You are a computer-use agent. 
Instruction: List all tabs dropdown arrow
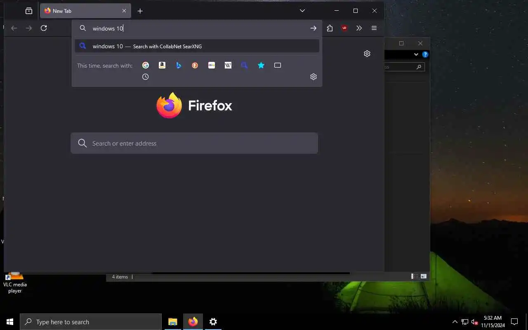pos(302,11)
